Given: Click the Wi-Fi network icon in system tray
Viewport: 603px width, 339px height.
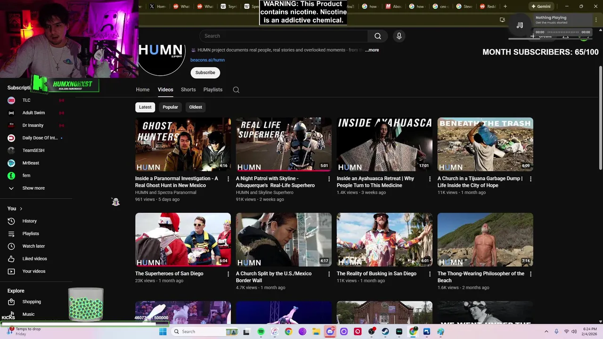Looking at the screenshot, I should tap(566, 331).
